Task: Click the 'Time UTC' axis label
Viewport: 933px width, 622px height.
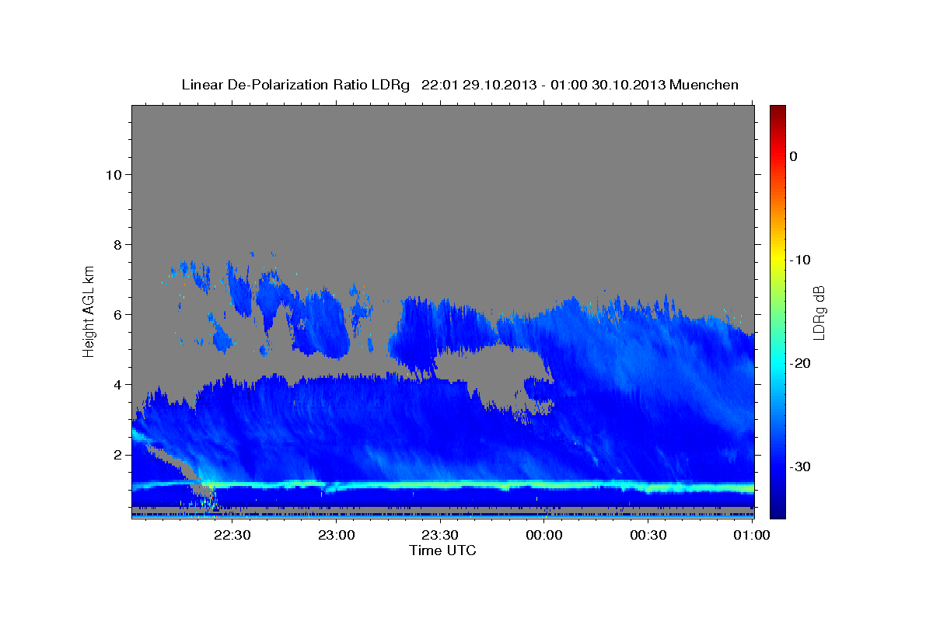Action: (442, 550)
